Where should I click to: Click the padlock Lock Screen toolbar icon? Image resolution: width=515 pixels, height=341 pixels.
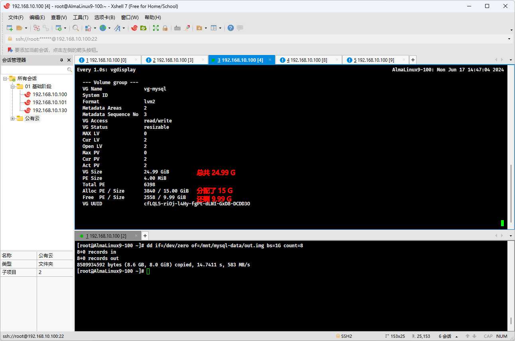click(165, 28)
